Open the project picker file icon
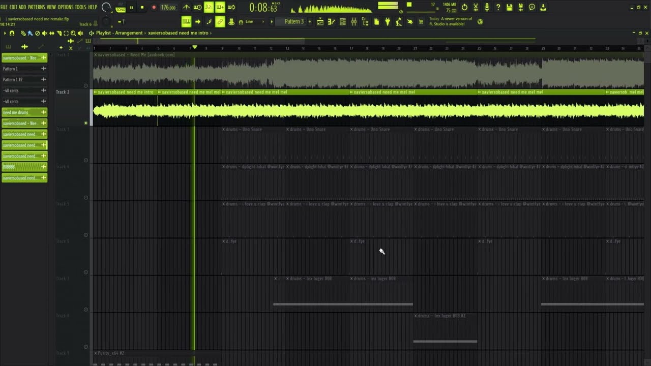 tap(376, 21)
